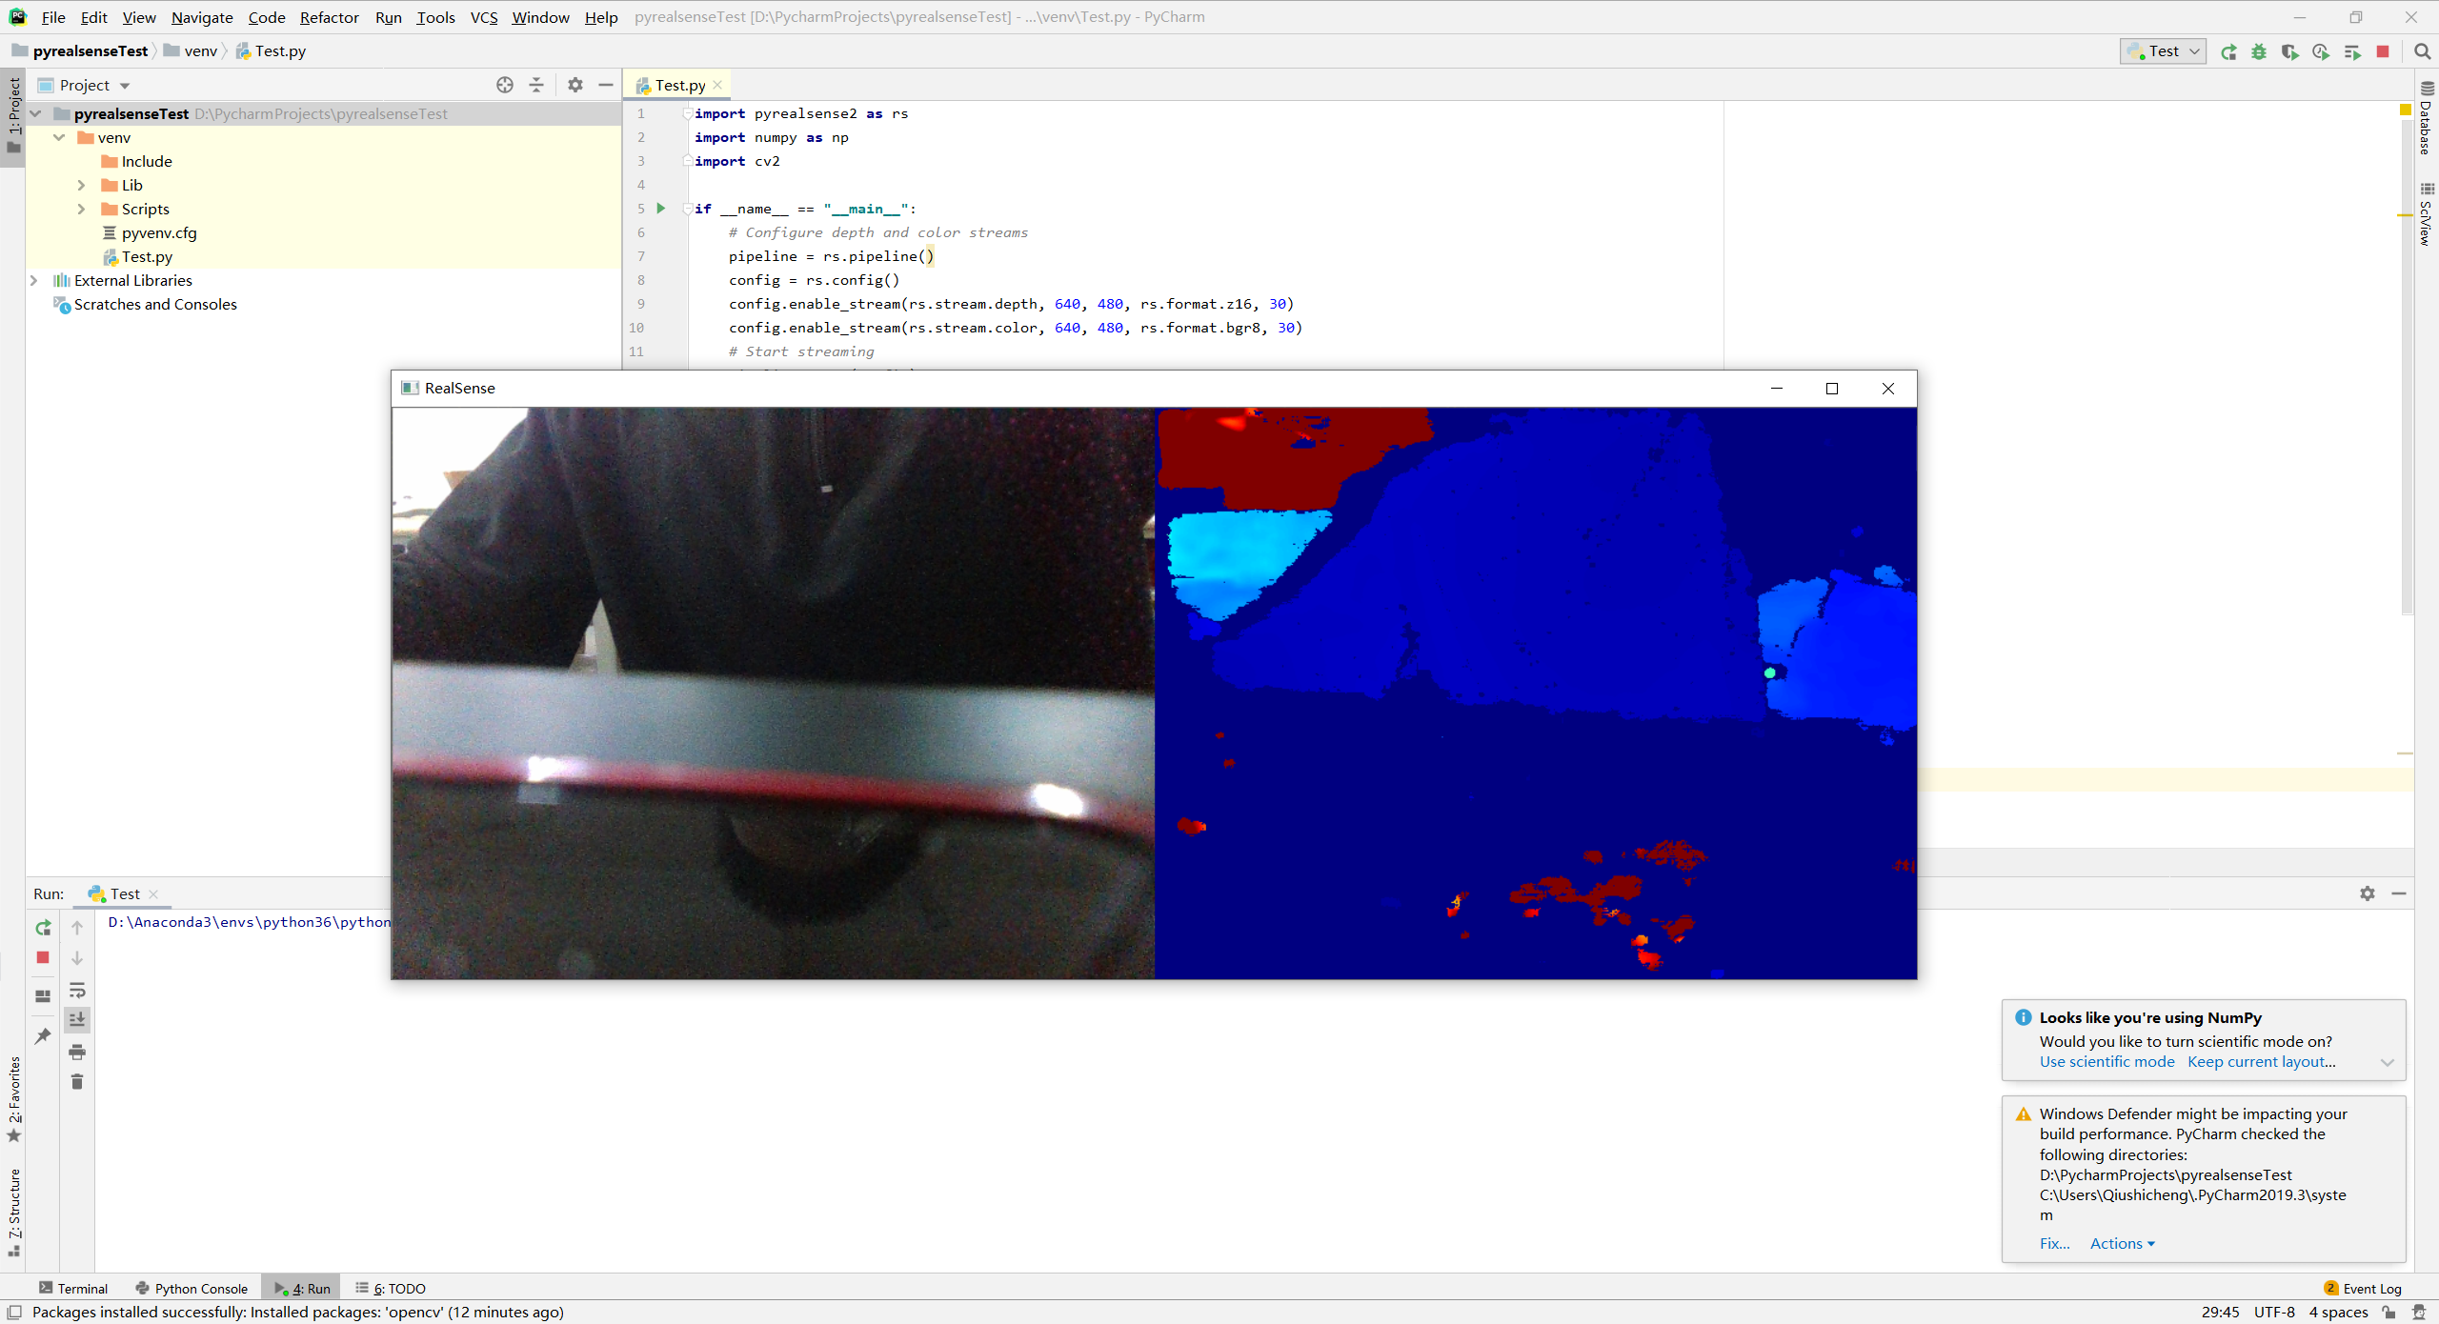Toggle soft-wrap in the Run console
Screen dimensions: 2439x1324
tap(77, 992)
